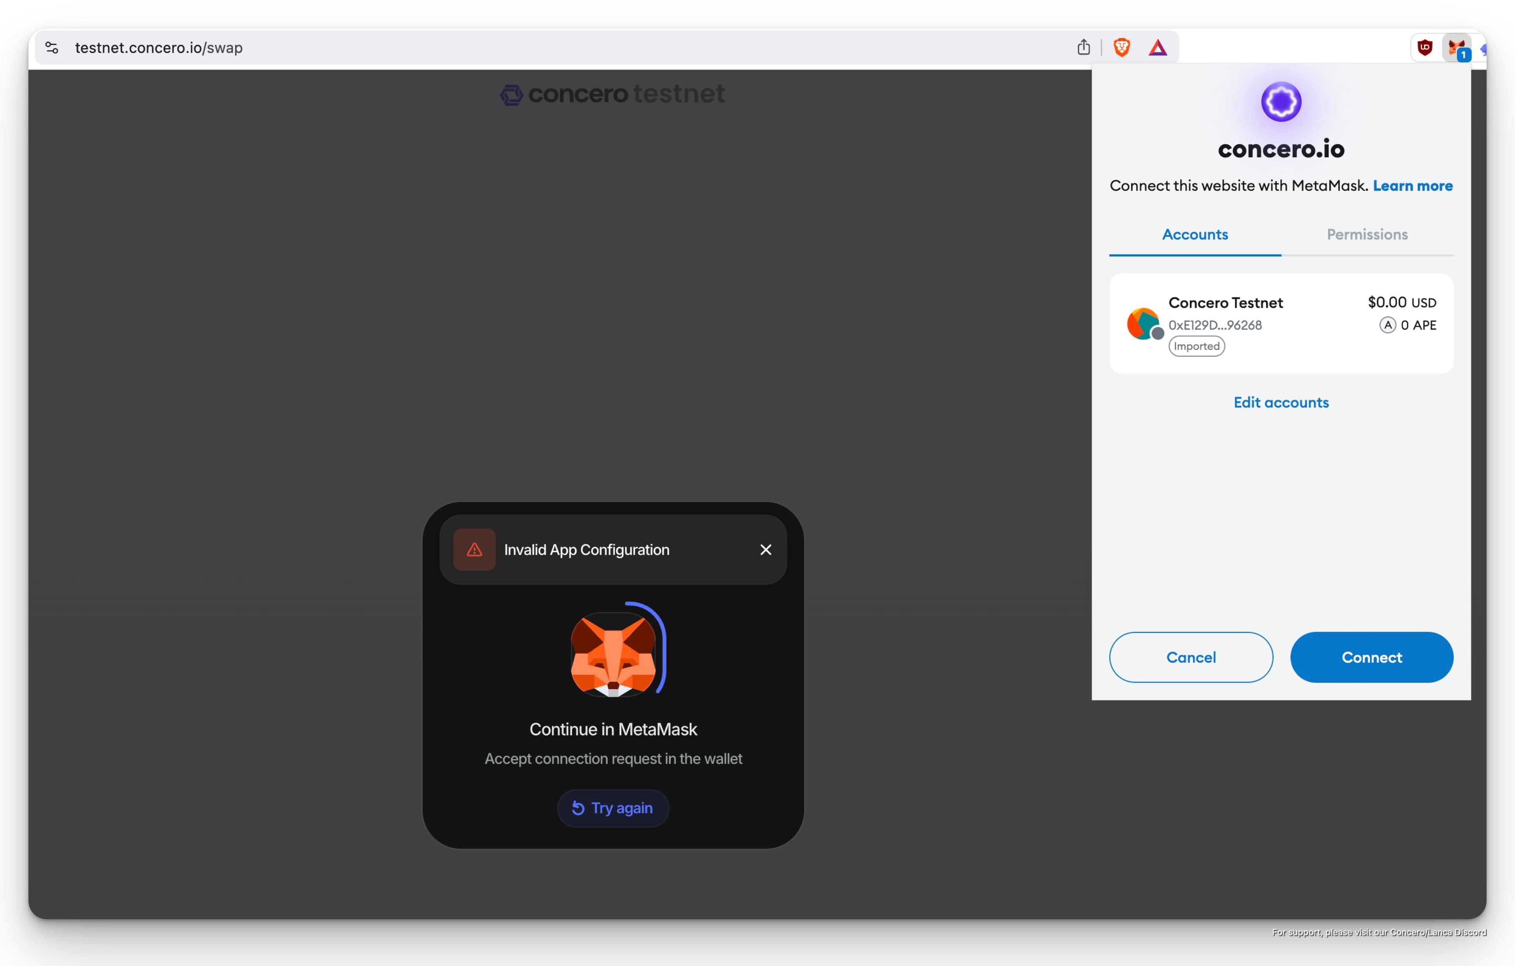
Task: Open Brave Shields lion icon
Action: [x=1121, y=47]
